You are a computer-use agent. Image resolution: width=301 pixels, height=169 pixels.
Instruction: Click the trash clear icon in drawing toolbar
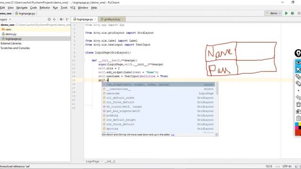coord(298,104)
